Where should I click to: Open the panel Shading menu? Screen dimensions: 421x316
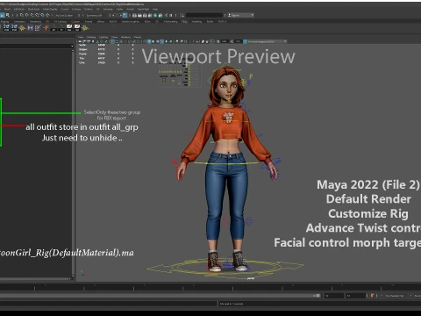91,37
